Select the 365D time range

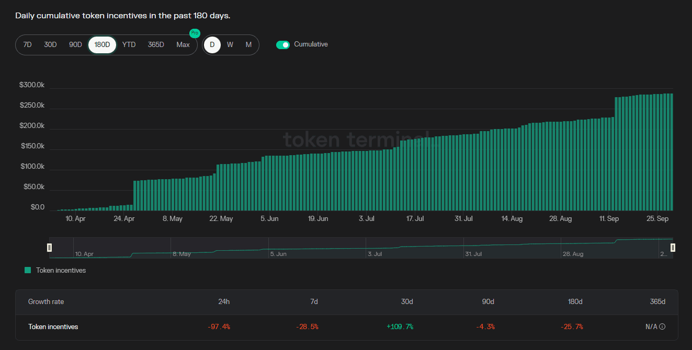[156, 45]
